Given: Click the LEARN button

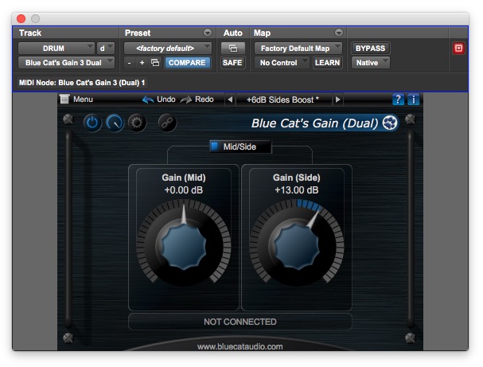Looking at the screenshot, I should 328,63.
